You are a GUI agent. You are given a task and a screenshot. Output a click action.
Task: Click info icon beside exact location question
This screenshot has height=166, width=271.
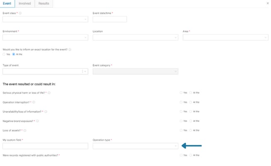click(x=70, y=50)
